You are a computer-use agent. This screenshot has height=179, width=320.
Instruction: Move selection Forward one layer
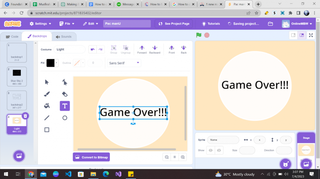click(x=142, y=50)
